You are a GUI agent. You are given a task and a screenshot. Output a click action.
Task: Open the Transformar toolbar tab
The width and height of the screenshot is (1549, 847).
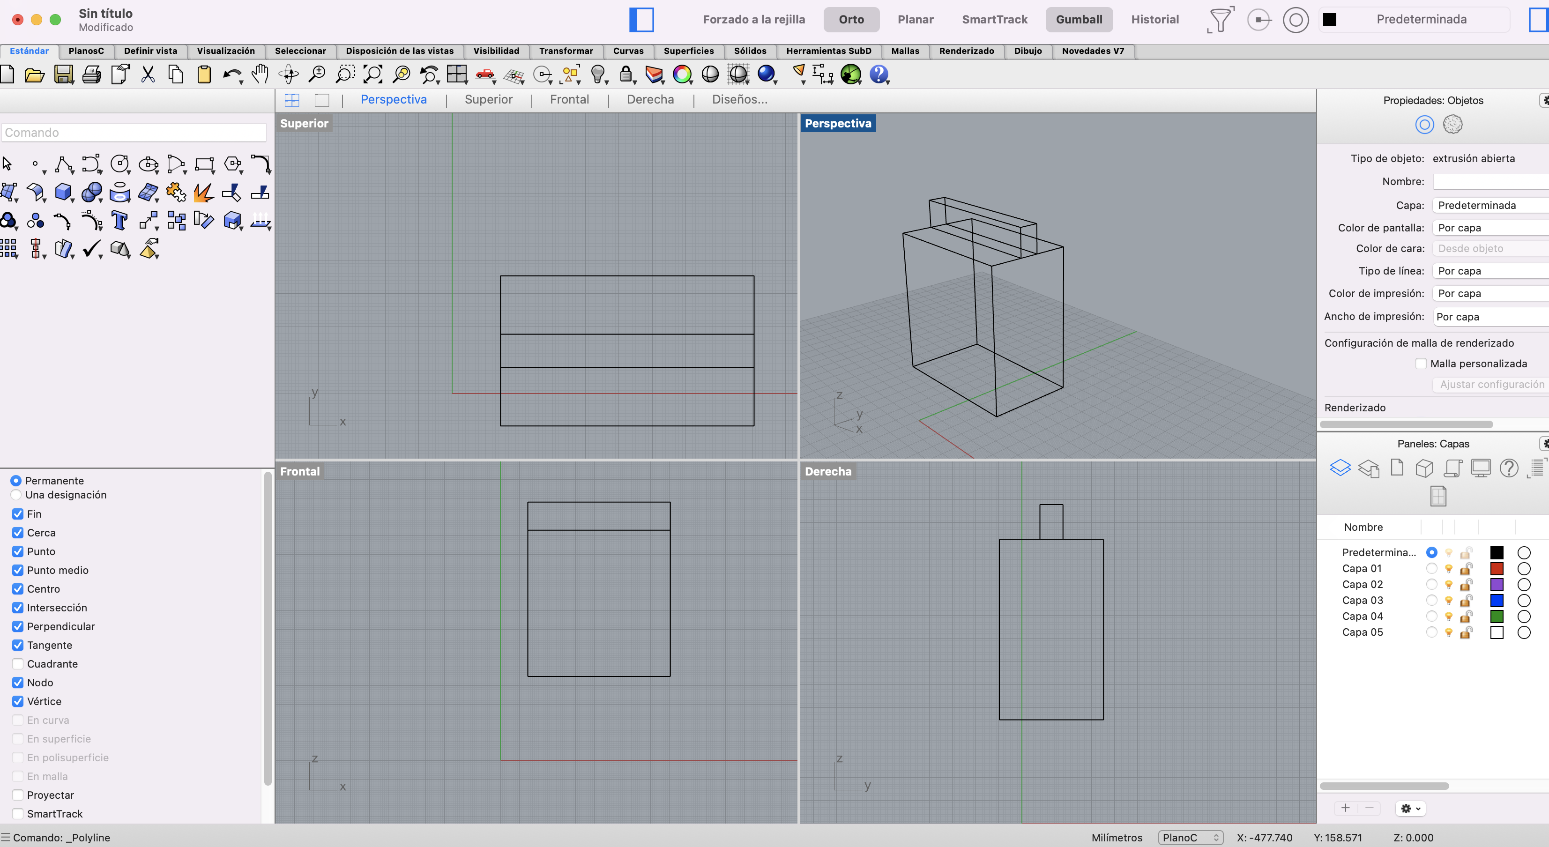coord(566,51)
